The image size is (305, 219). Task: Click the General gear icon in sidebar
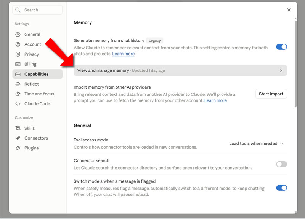click(18, 35)
